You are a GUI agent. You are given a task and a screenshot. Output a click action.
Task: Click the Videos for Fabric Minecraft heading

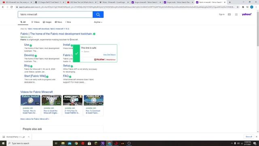36,92
